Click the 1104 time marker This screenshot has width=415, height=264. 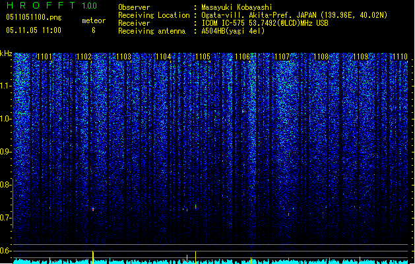pyautogui.click(x=164, y=57)
